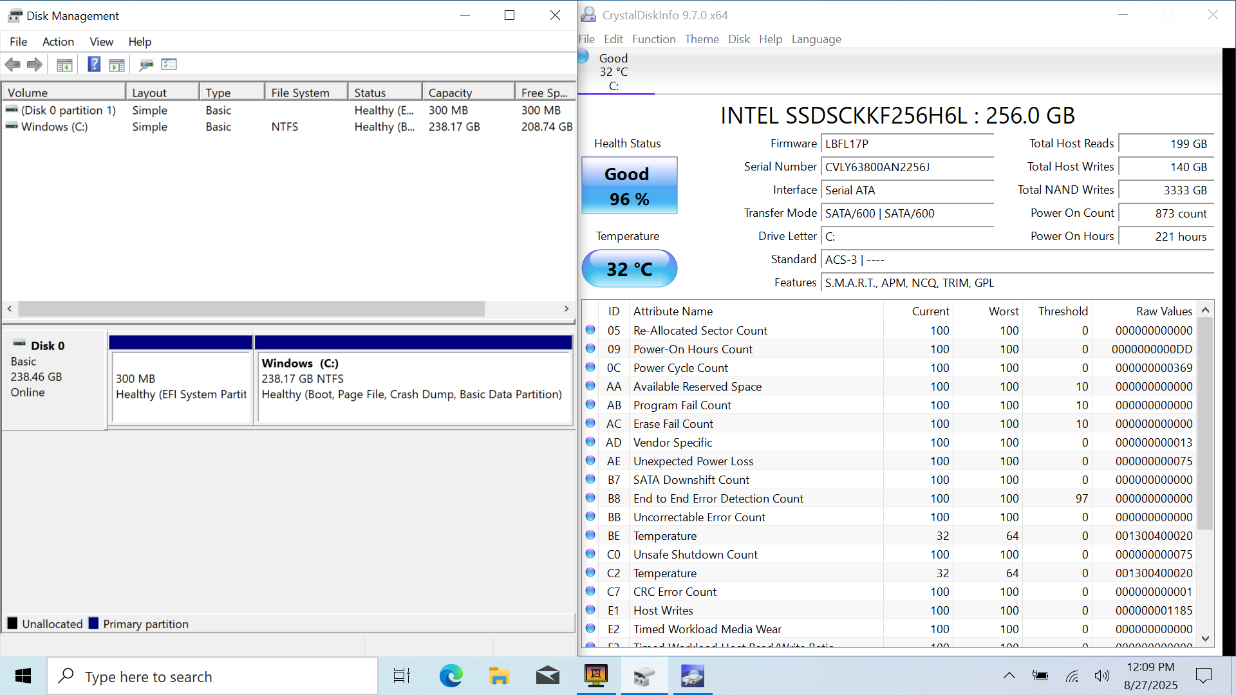Click the Good 96 % health status button
1236x695 pixels.
pyautogui.click(x=629, y=185)
